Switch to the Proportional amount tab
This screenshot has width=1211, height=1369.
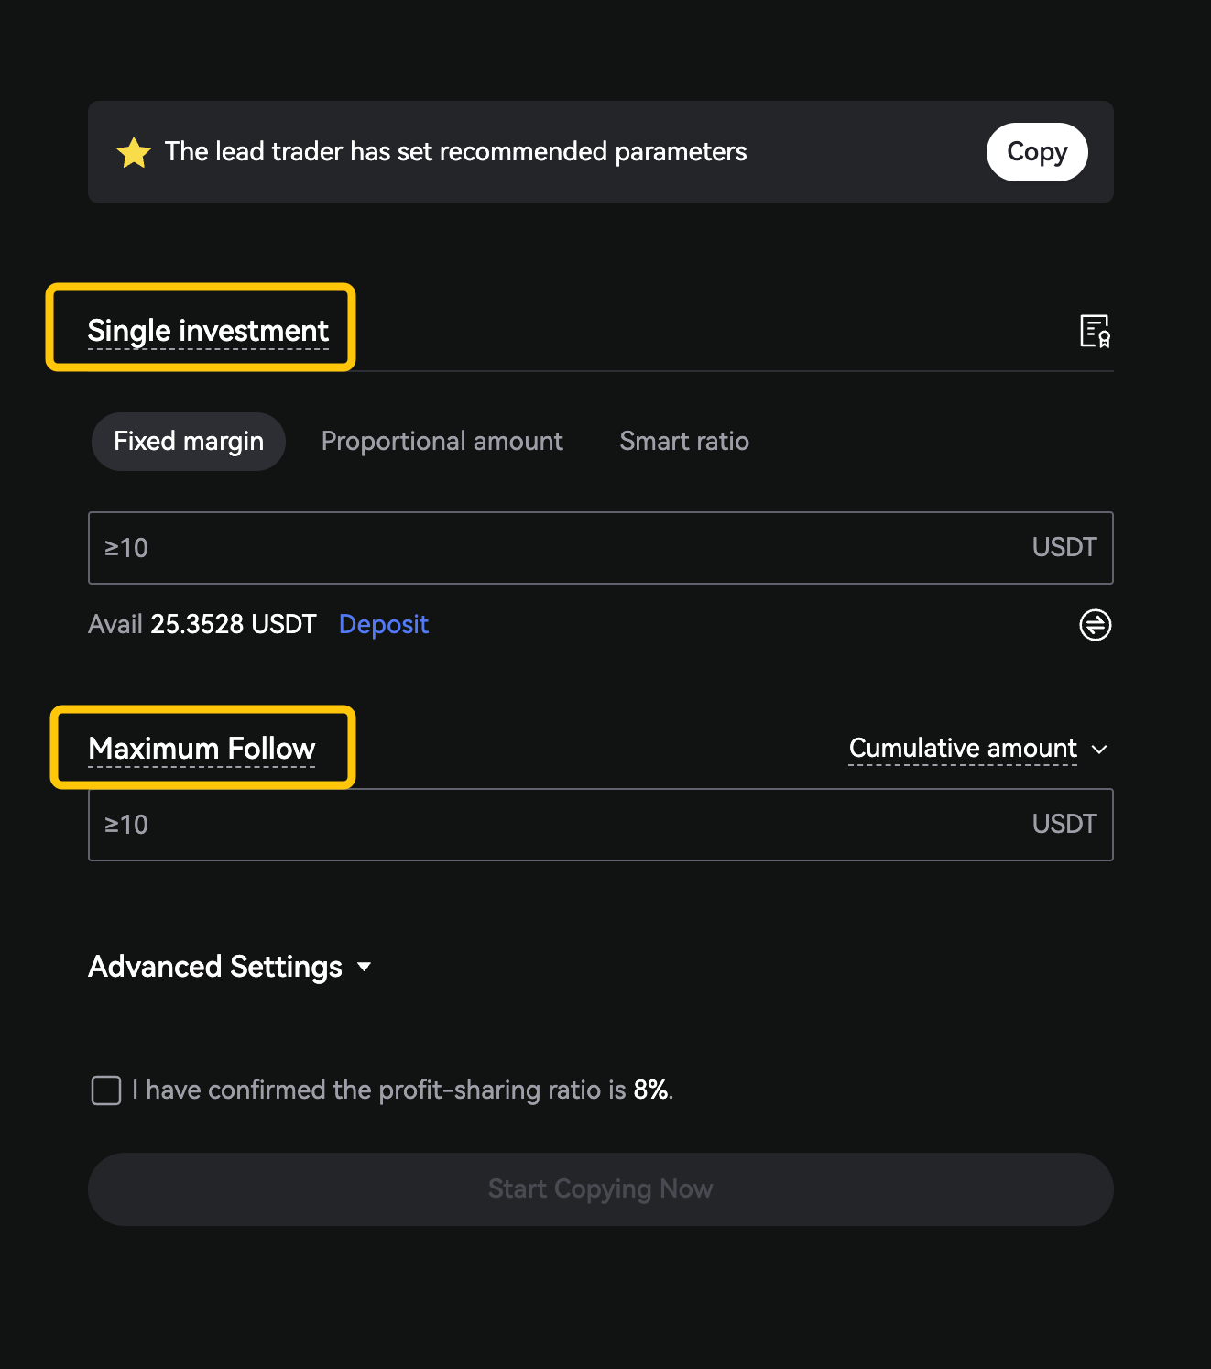442,442
